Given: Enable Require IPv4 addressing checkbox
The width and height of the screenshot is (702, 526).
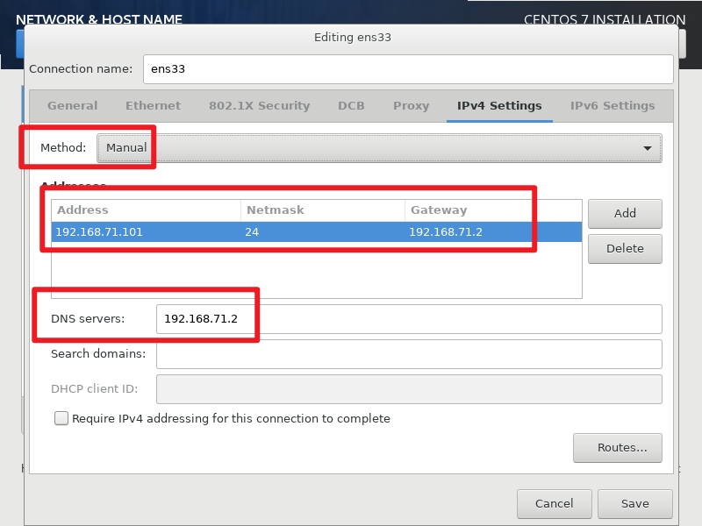Looking at the screenshot, I should click(61, 419).
